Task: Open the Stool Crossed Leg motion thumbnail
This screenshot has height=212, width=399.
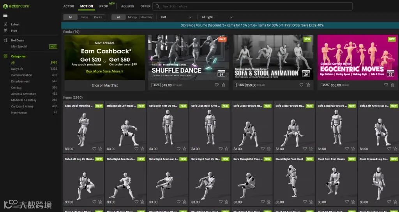Action: pos(379,180)
